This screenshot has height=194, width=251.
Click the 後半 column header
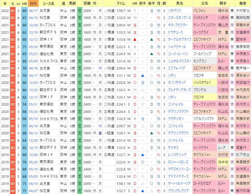(151, 3)
